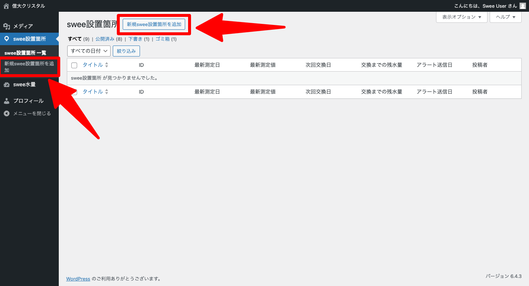Viewport: 529px width, 286px height.
Task: Click the header アラート送信日 column label
Action: coord(435,65)
